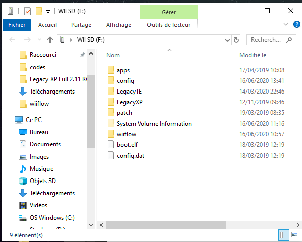Viewport: 302px width, 242px height.
Task: Expand the address bar path chevron
Action: coord(71,40)
